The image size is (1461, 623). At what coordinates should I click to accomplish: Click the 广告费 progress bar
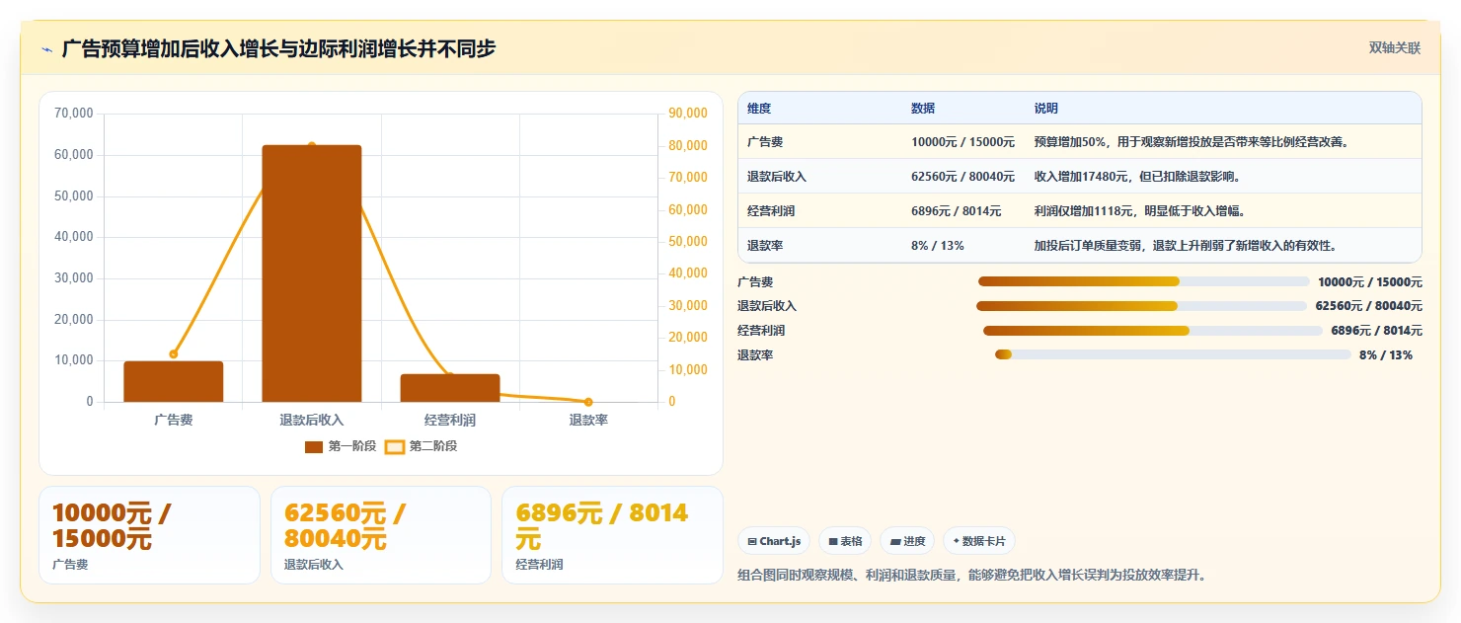1144,281
